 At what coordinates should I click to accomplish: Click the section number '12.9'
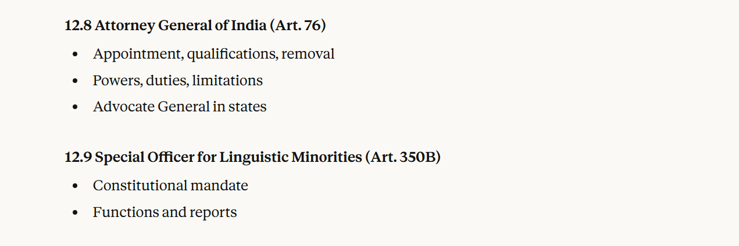pyautogui.click(x=78, y=157)
